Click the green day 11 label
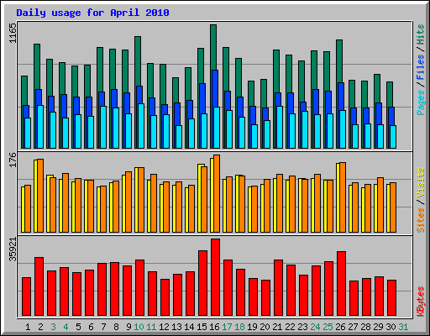 pos(151,327)
